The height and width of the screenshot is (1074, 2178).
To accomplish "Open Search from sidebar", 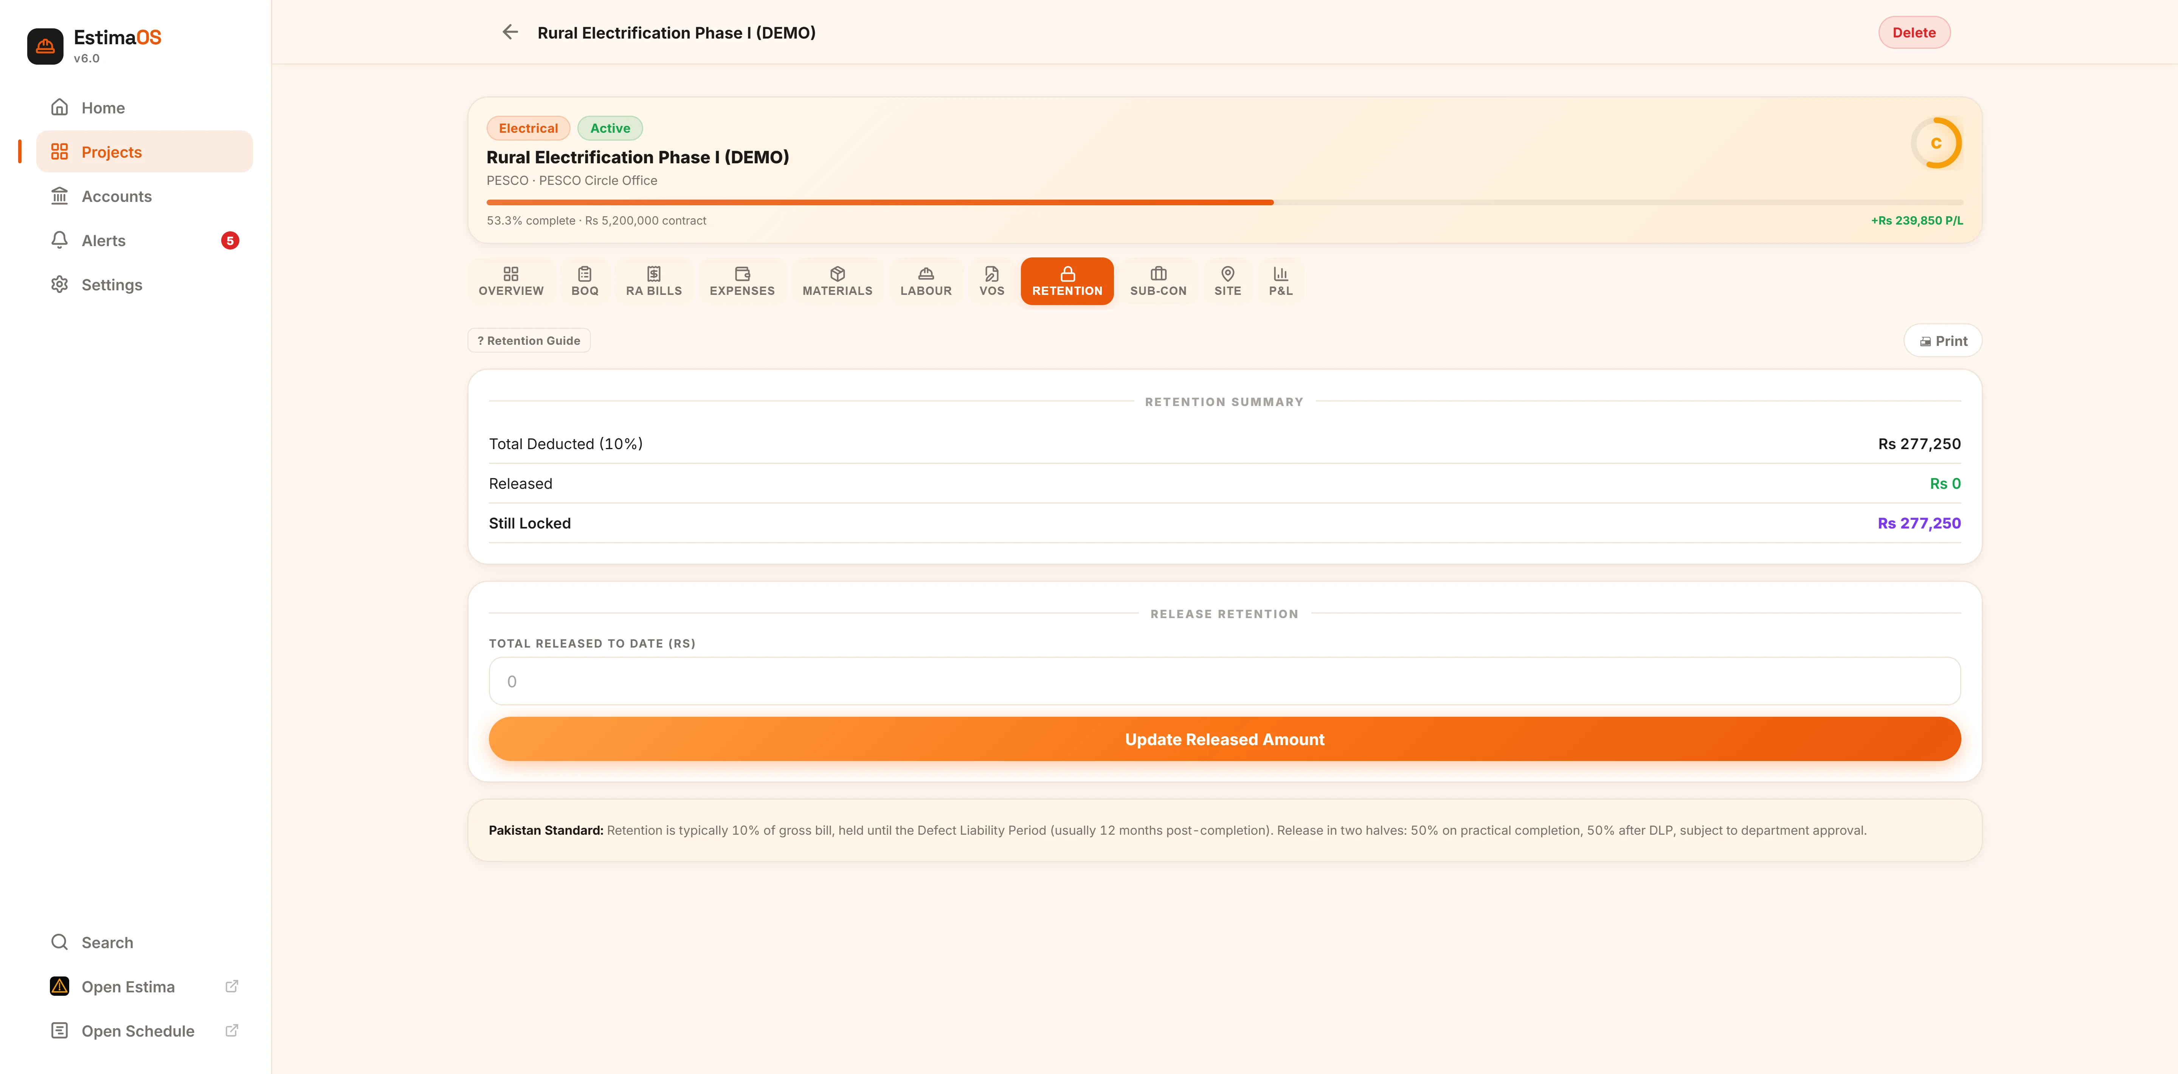I will [144, 942].
